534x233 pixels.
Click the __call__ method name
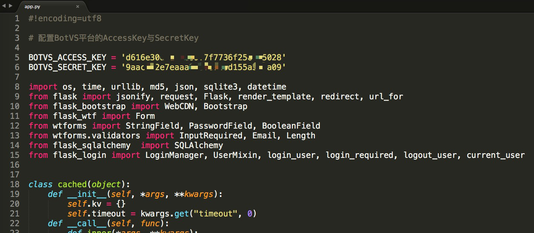tap(86, 223)
